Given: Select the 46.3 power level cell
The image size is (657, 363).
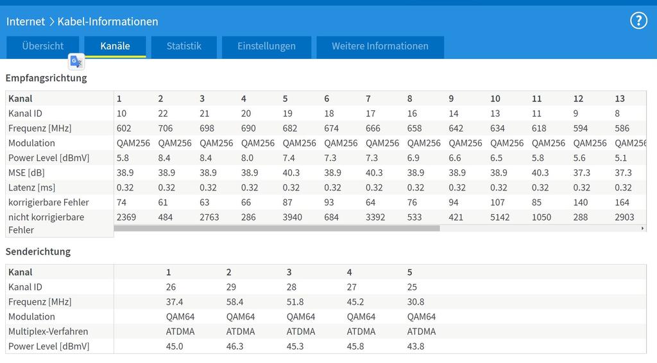Looking at the screenshot, I should coord(235,346).
